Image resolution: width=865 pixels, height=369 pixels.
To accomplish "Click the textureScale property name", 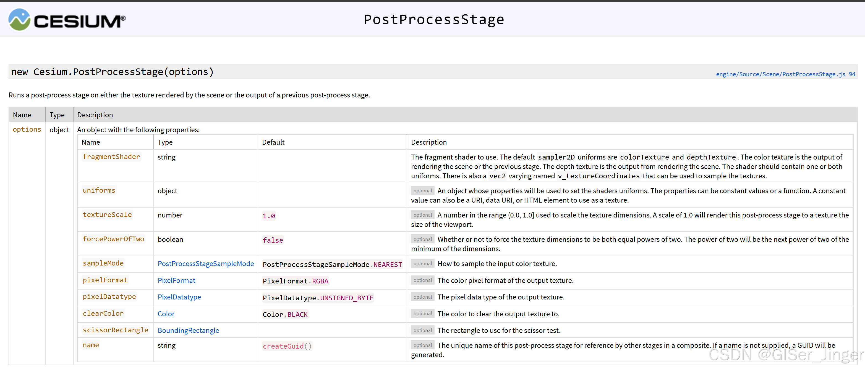I will pos(107,214).
